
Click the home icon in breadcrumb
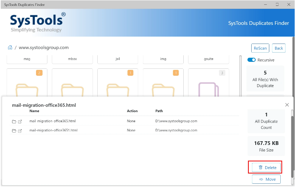pos(10,48)
